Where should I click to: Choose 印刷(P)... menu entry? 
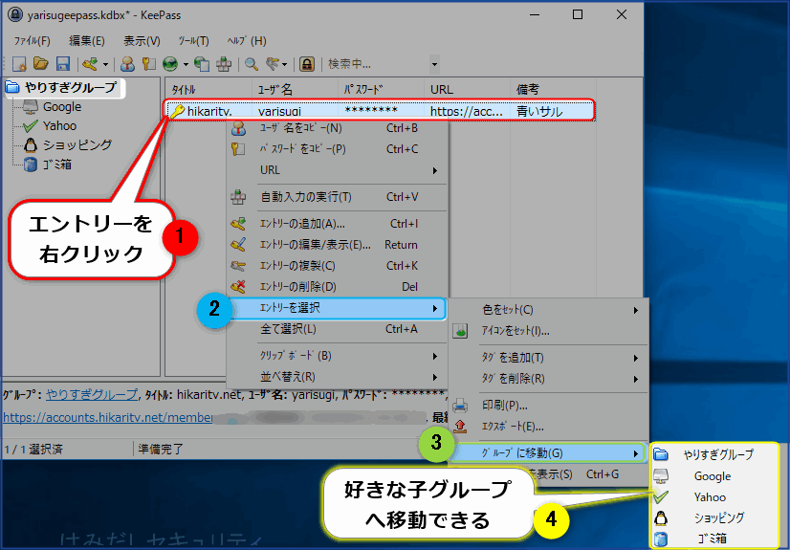(548, 406)
